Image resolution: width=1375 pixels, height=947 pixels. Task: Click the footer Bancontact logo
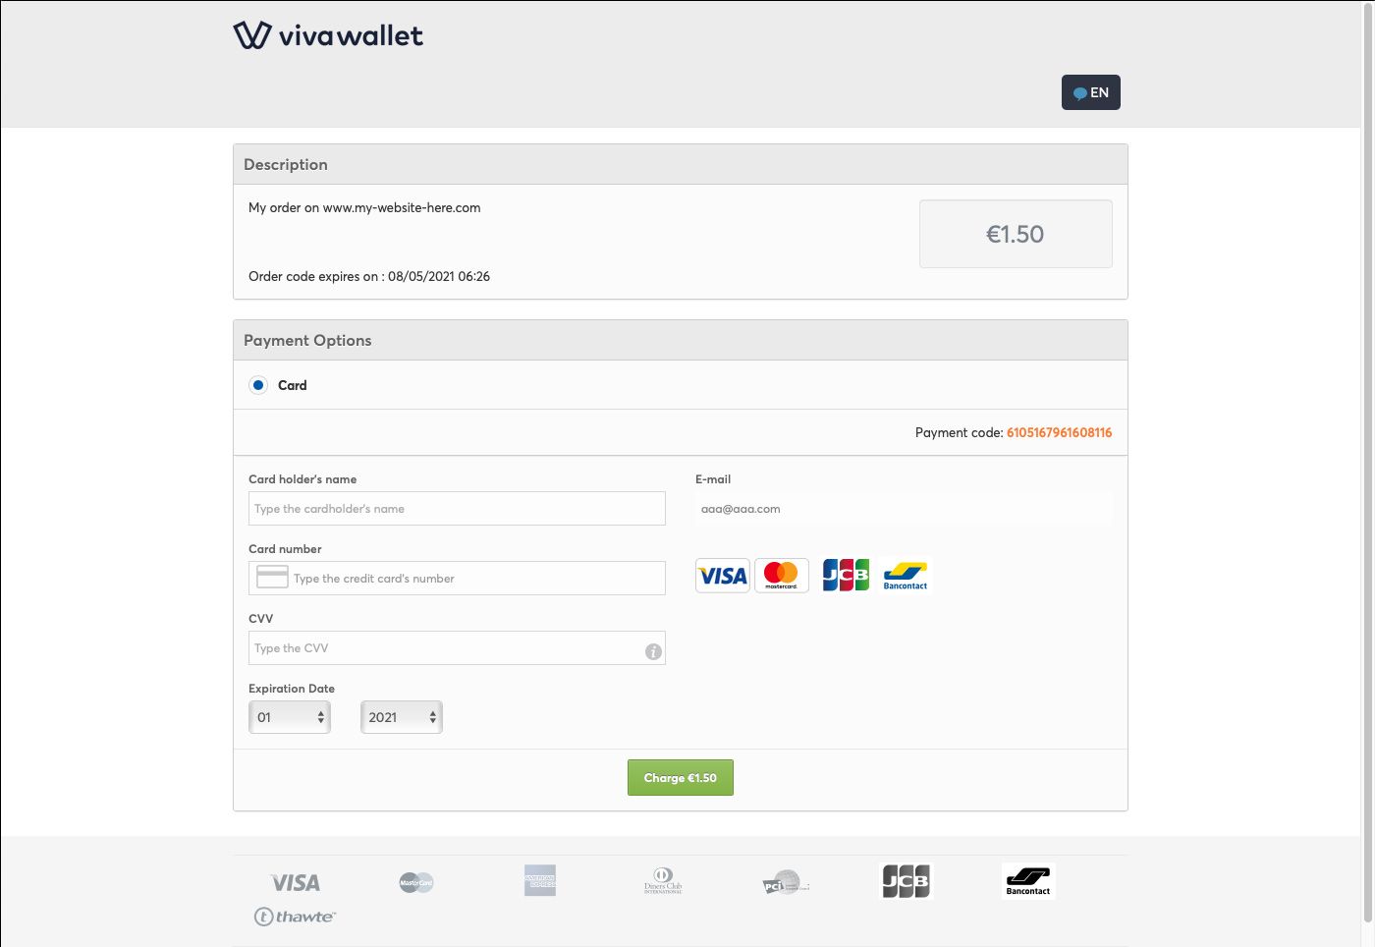[x=1028, y=880]
